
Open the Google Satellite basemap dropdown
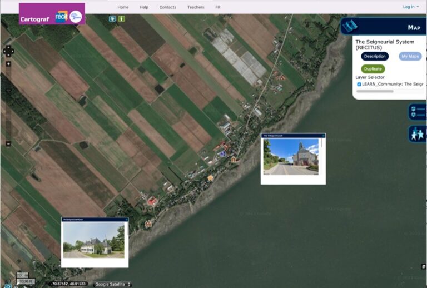pos(113,284)
